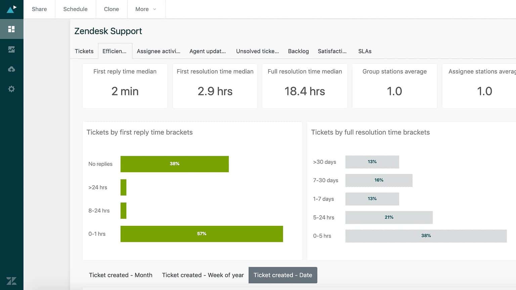Open the Dashboards panel icon
The width and height of the screenshot is (516, 290).
click(x=12, y=29)
